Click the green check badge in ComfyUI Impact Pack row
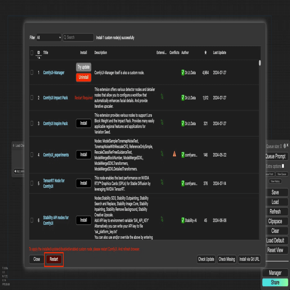 point(183,97)
